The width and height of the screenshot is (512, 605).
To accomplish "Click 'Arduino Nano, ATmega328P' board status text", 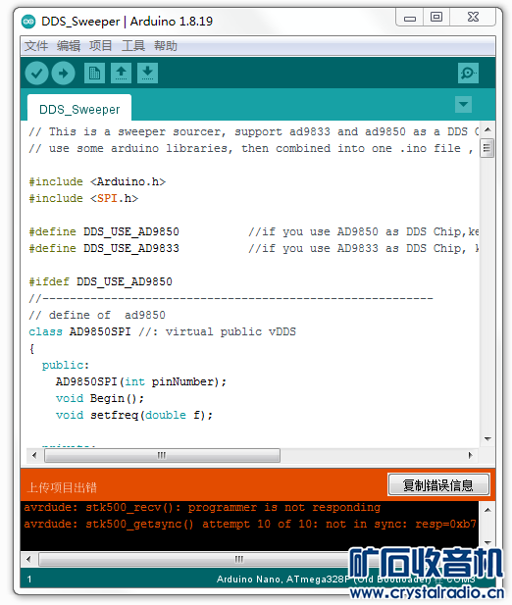I will tap(283, 580).
